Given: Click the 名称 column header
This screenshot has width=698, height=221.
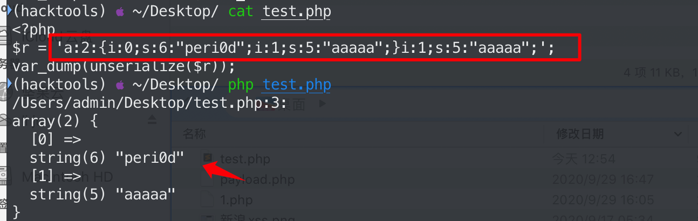Looking at the screenshot, I should [x=194, y=134].
